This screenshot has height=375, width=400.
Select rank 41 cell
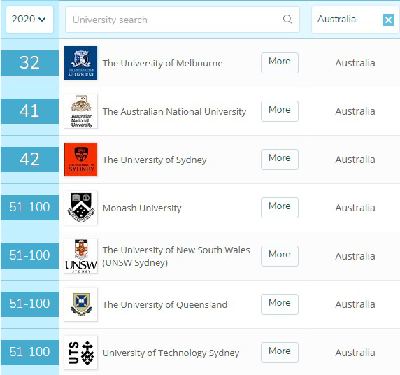tap(29, 111)
